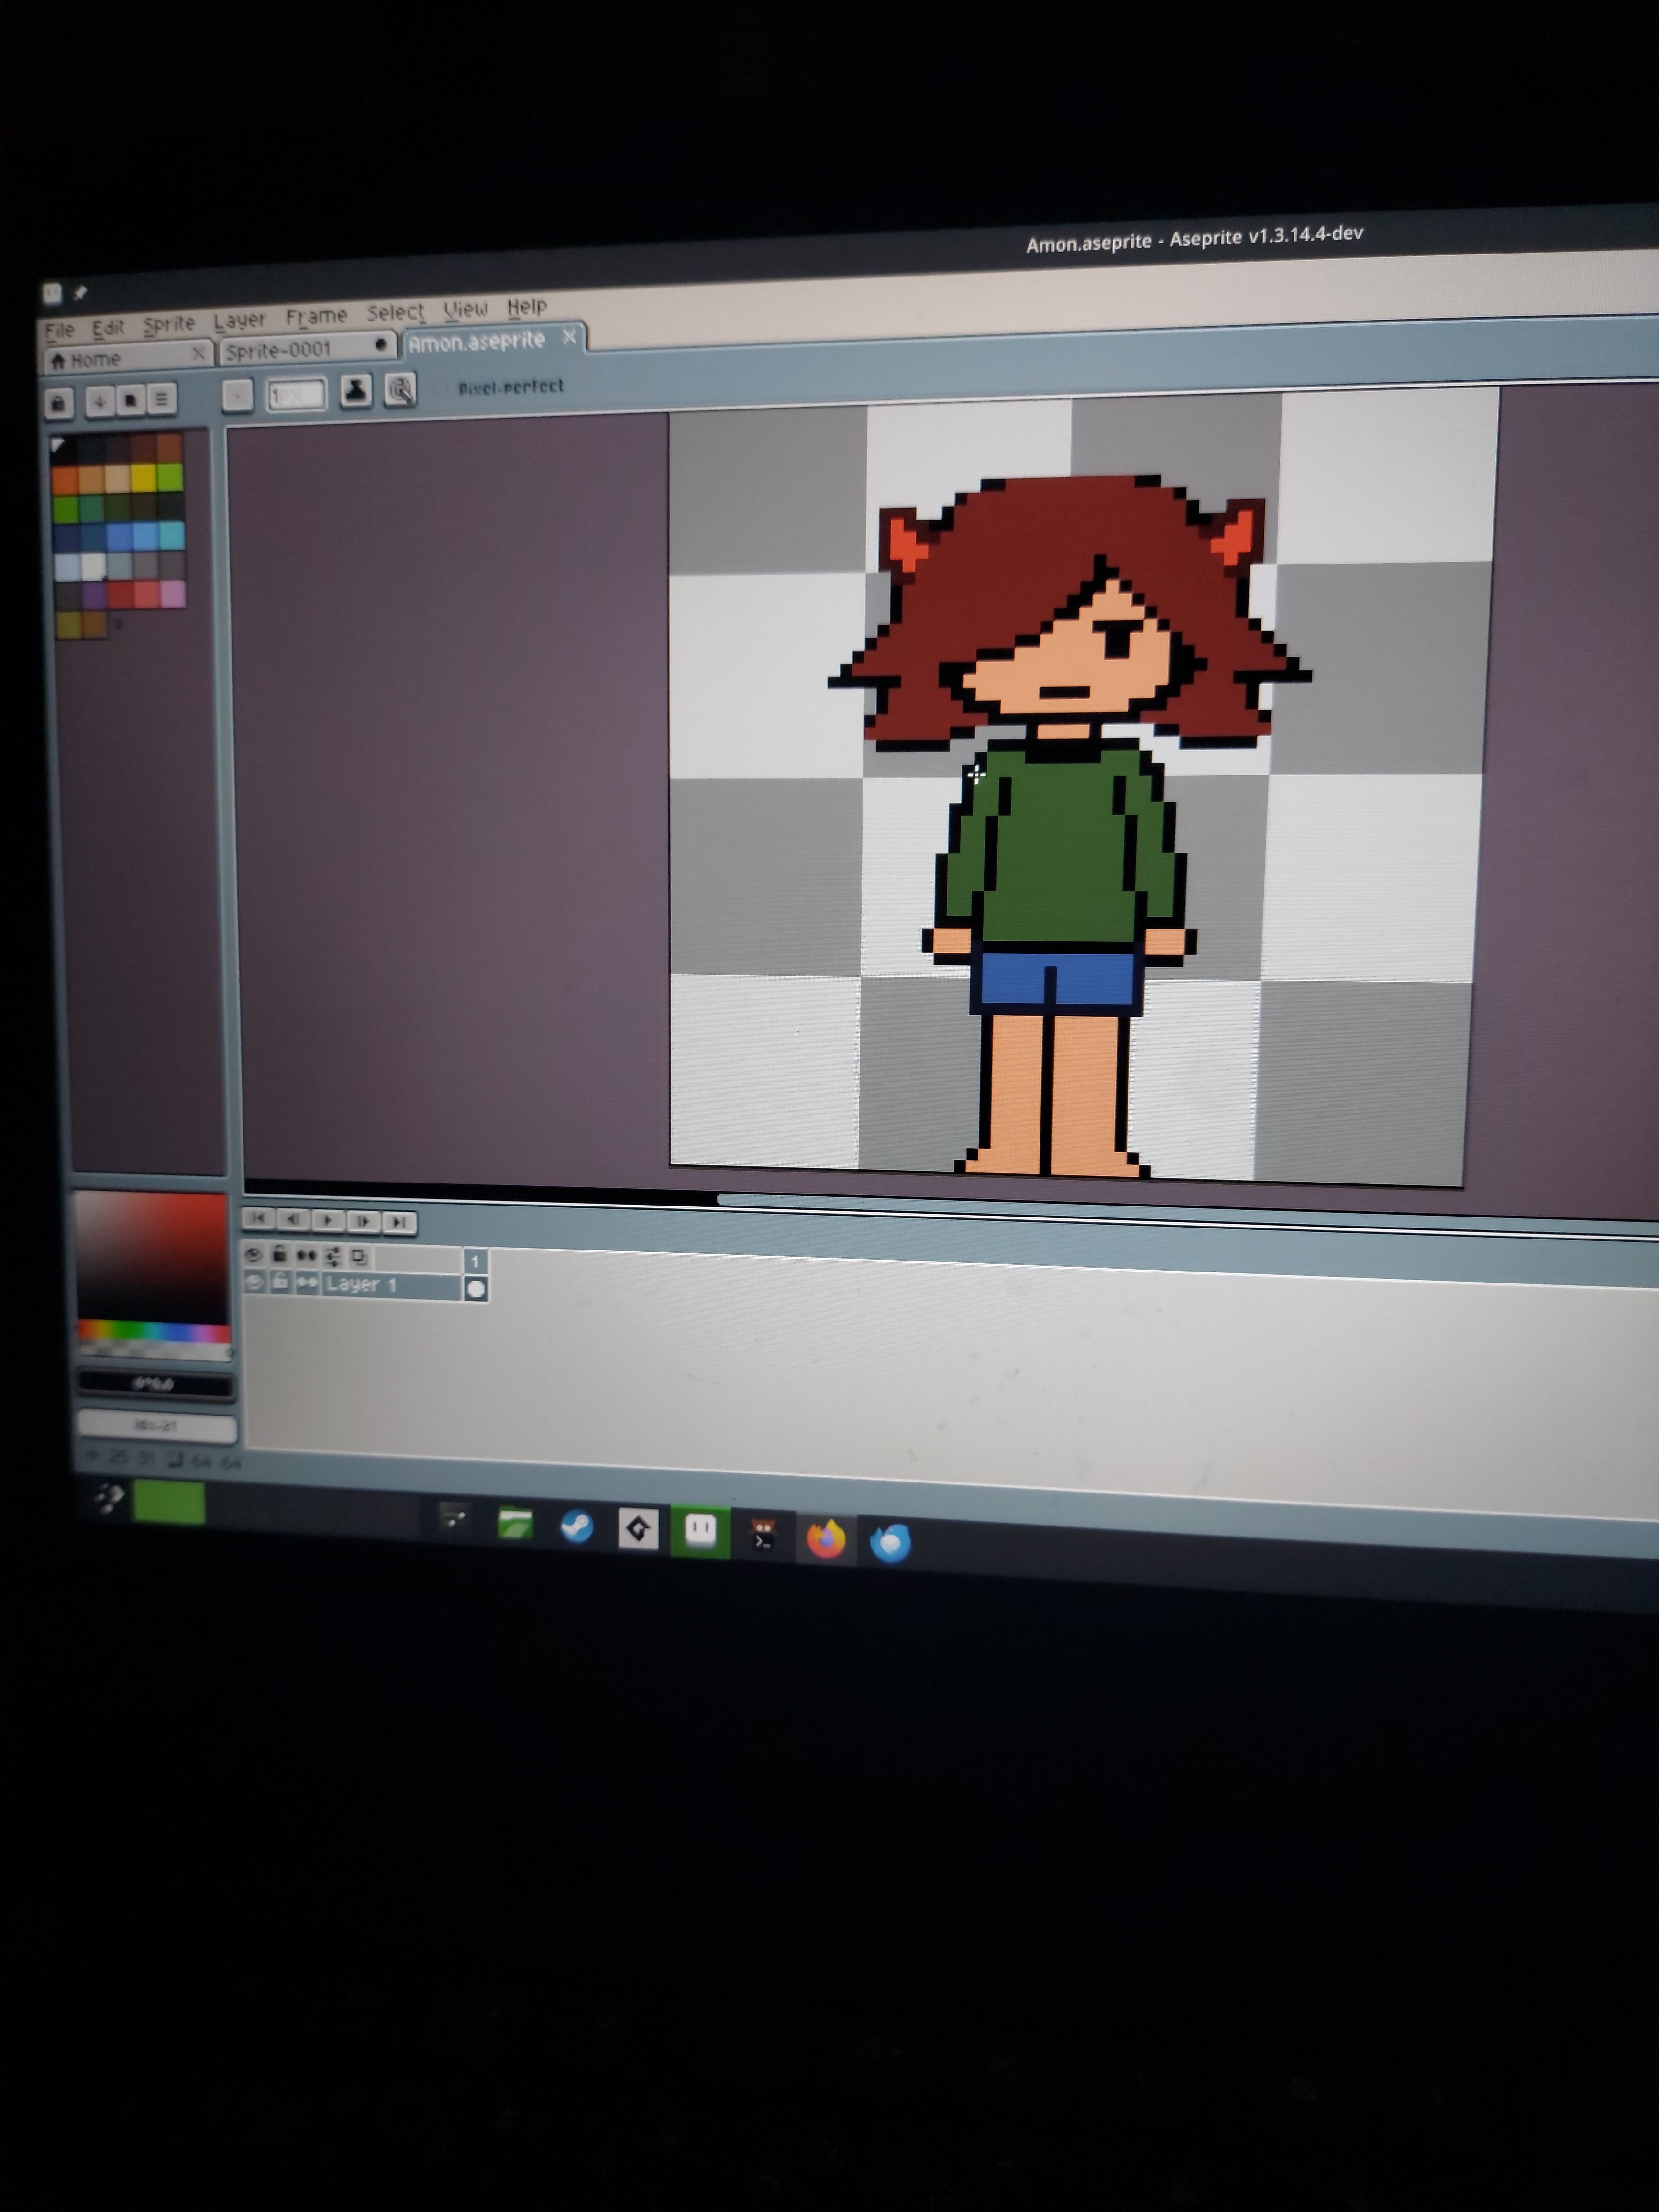Click the brush size input field
Viewport: 1659px width, 2212px height.
296,394
